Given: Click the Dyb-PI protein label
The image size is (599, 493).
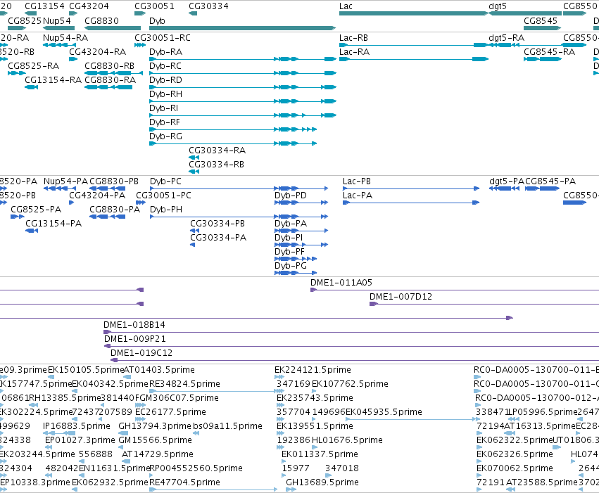Looking at the screenshot, I should (x=289, y=238).
